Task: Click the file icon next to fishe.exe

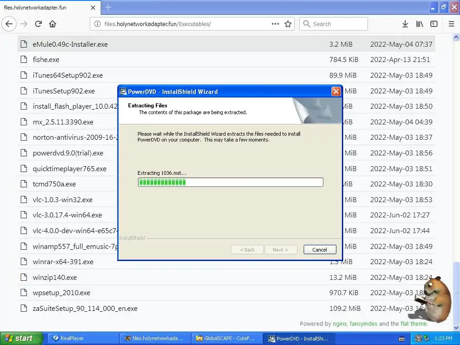Action: pyautogui.click(x=24, y=60)
